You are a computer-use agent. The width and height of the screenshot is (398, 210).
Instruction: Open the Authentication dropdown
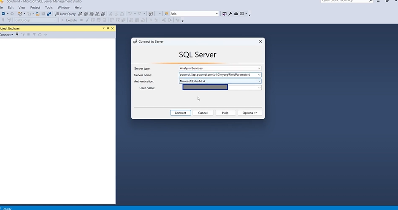tap(220, 81)
